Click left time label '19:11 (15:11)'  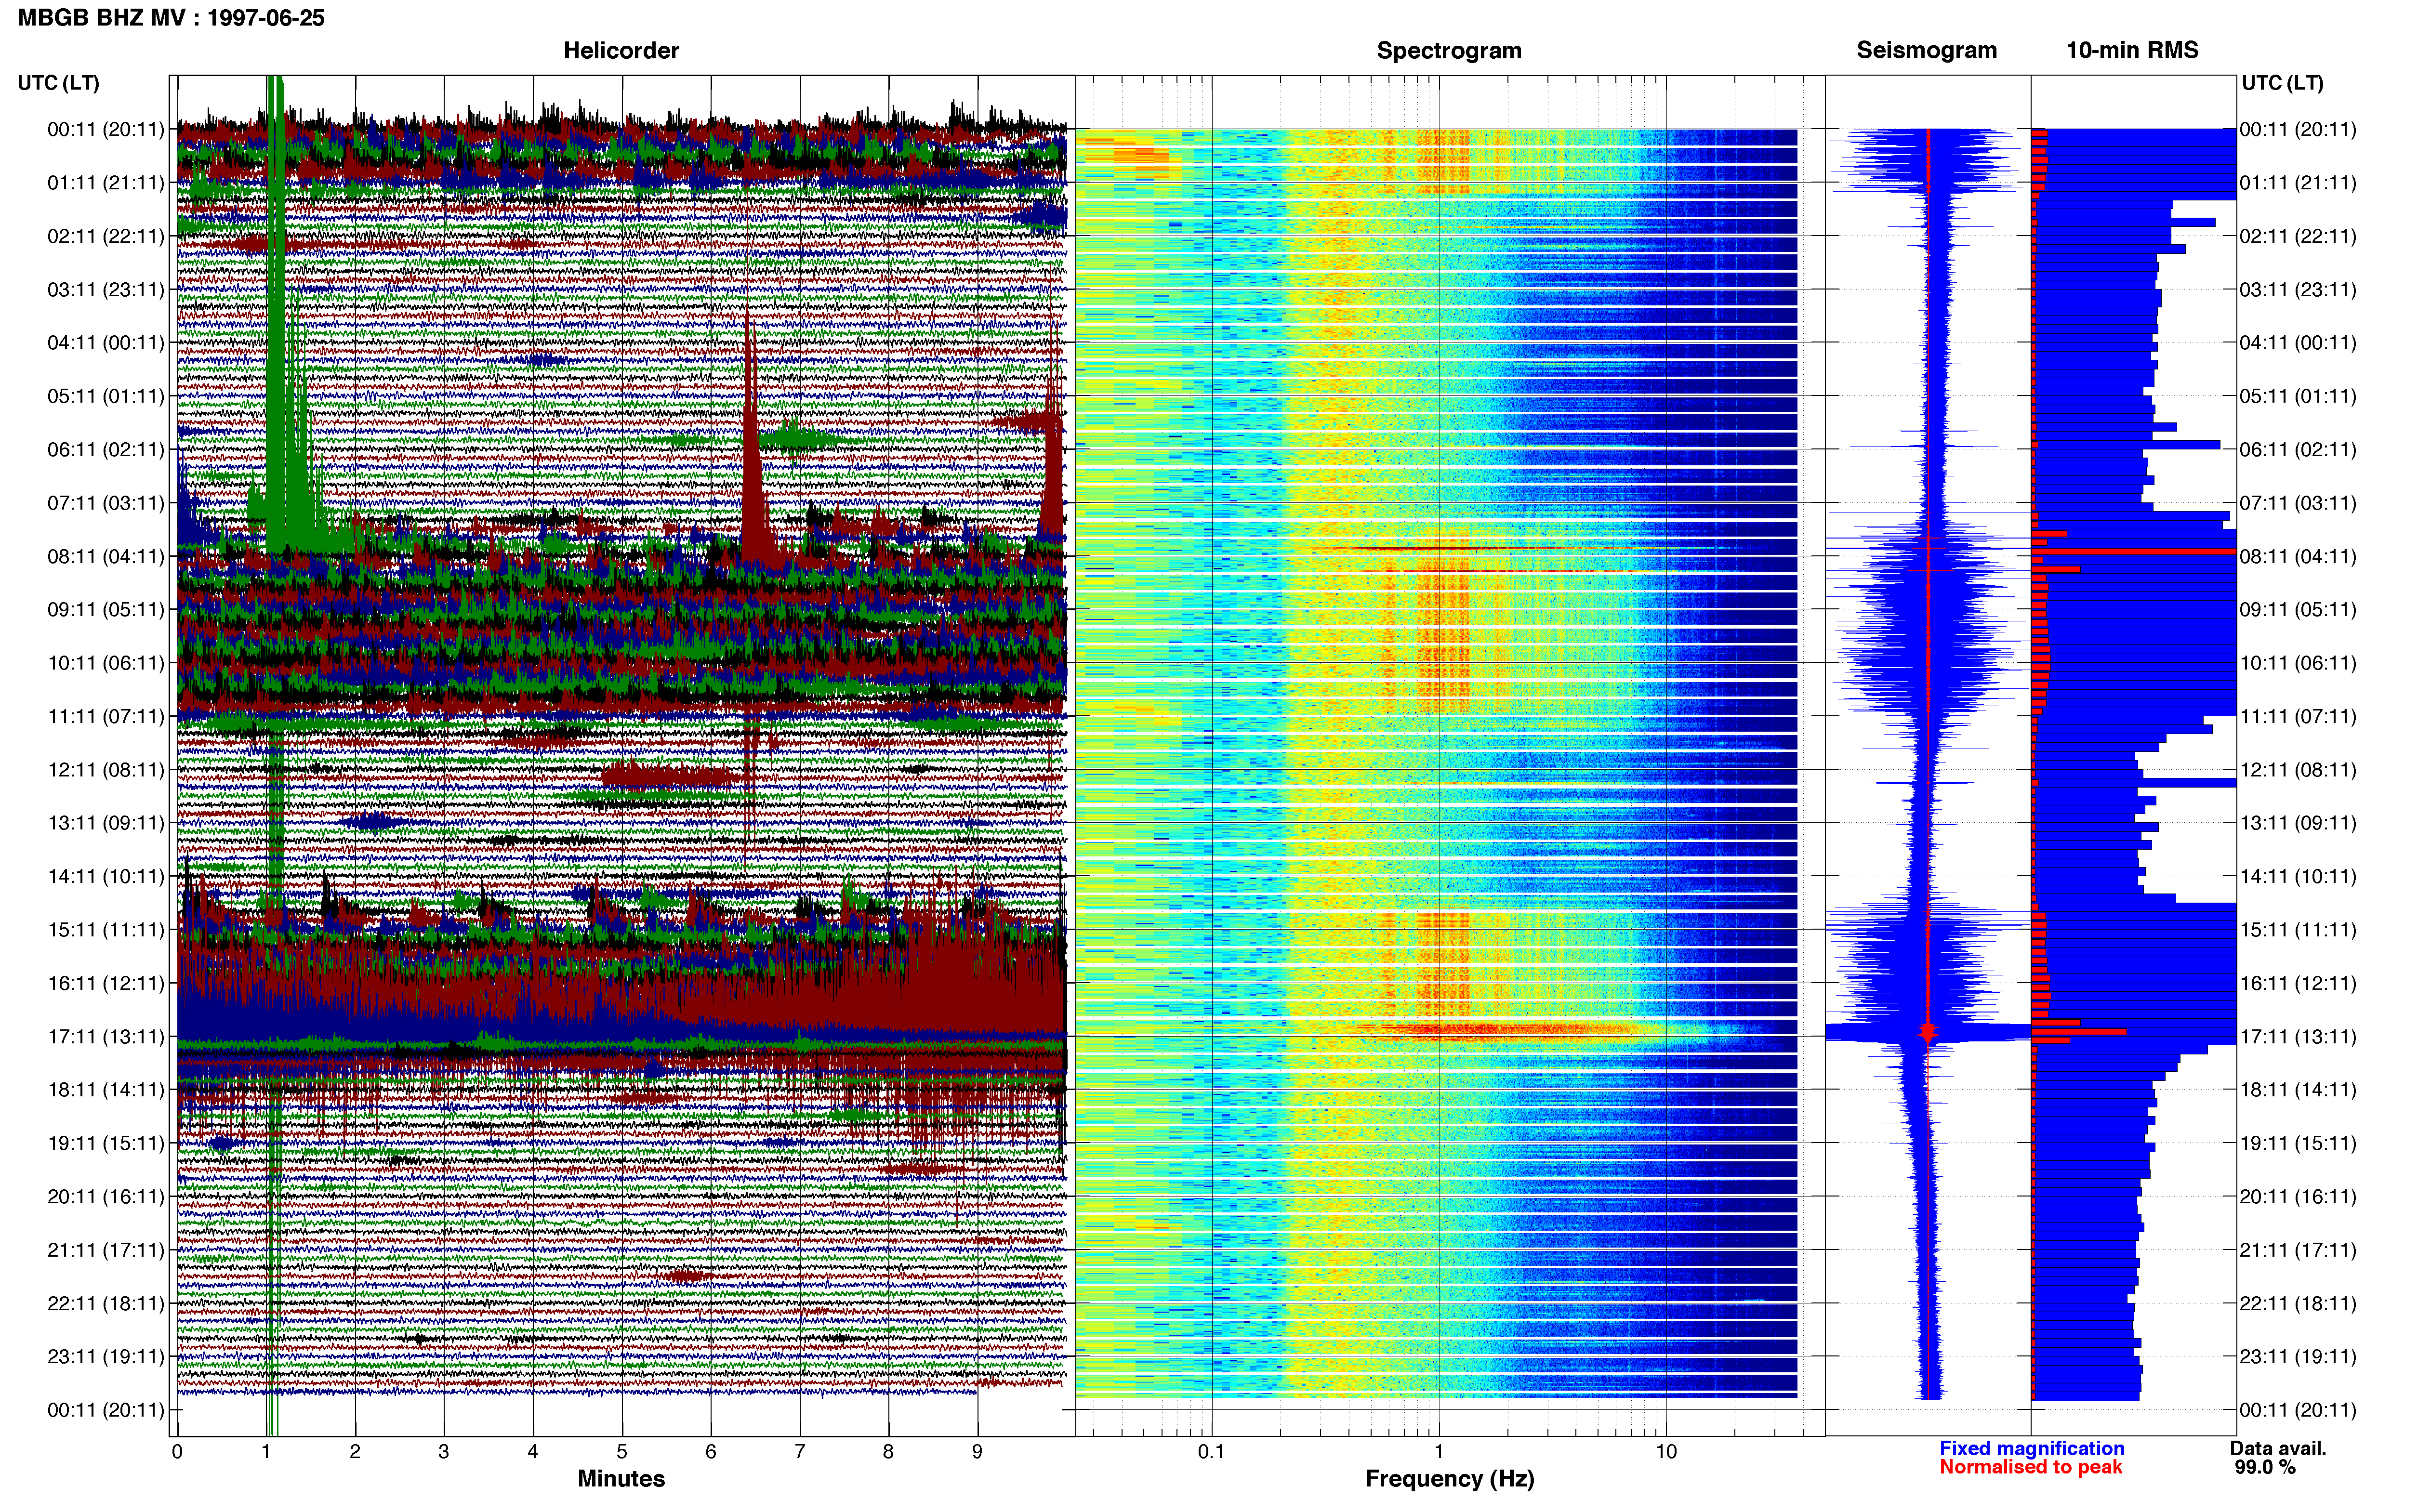105,1143
